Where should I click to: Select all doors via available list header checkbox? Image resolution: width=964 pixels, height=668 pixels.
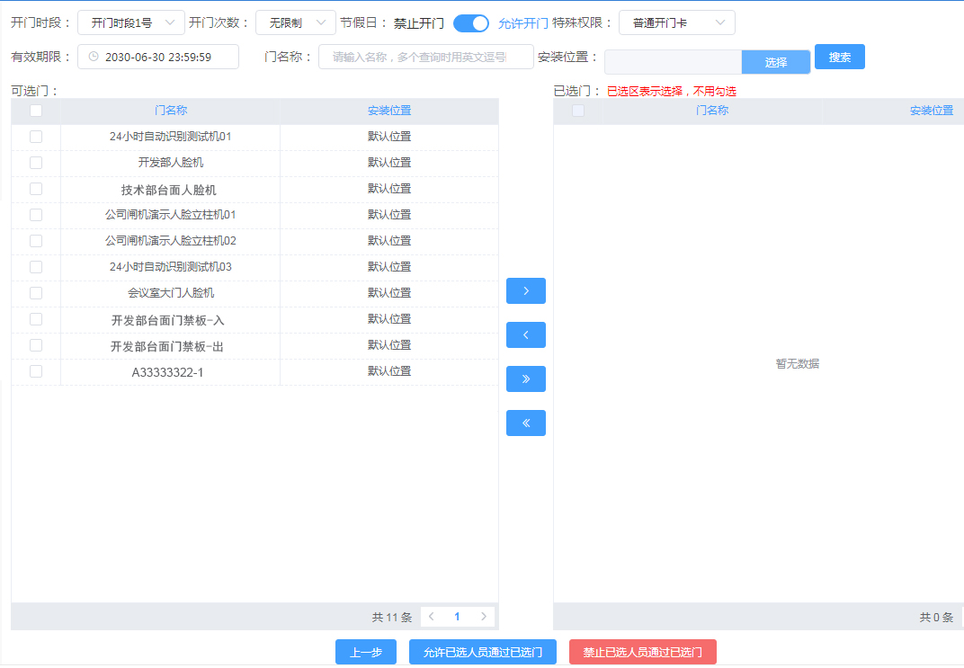[x=36, y=111]
